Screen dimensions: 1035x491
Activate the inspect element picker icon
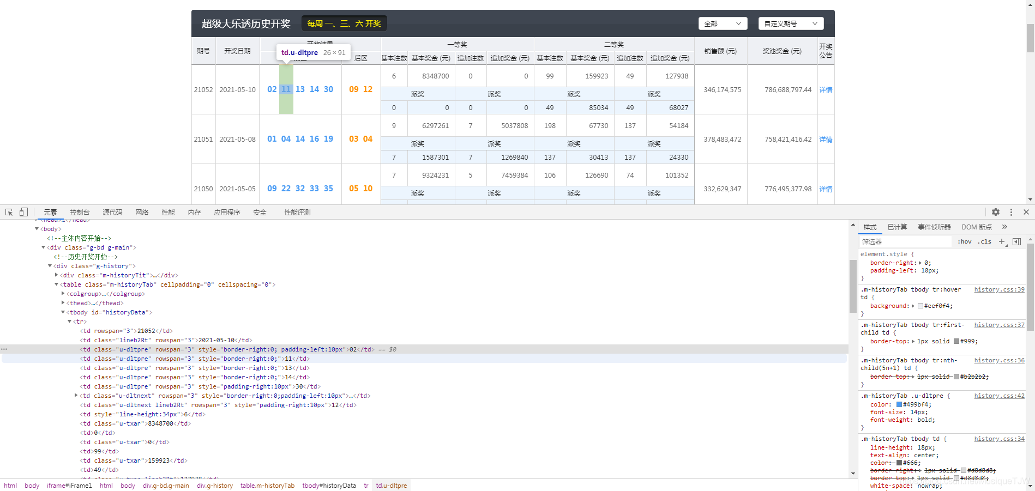coord(9,212)
